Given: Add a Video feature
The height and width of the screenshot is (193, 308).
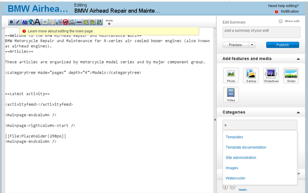Looking at the screenshot, I should pyautogui.click(x=231, y=94).
